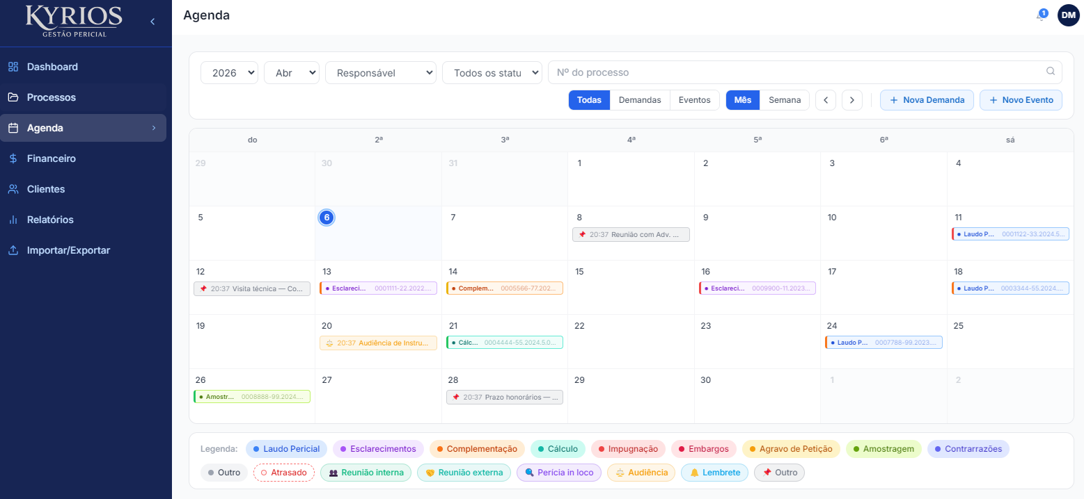Screen dimensions: 1084x499
Task: Open the Financeiro menu item
Action: (84, 158)
